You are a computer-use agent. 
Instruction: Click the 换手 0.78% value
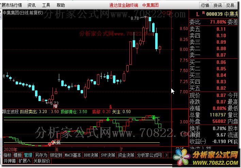(219, 128)
